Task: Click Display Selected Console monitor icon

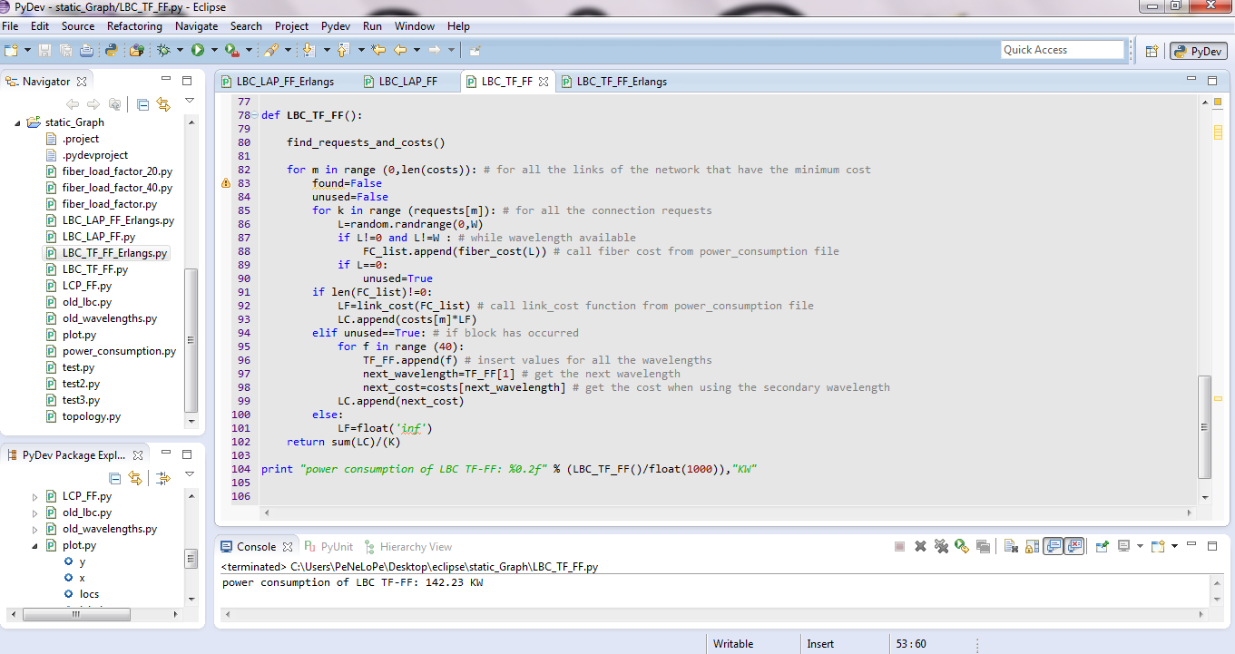Action: [1122, 546]
